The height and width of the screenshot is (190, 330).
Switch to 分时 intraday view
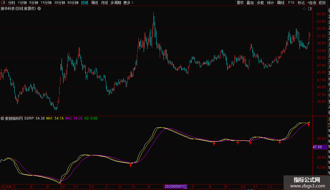pyautogui.click(x=12, y=3)
